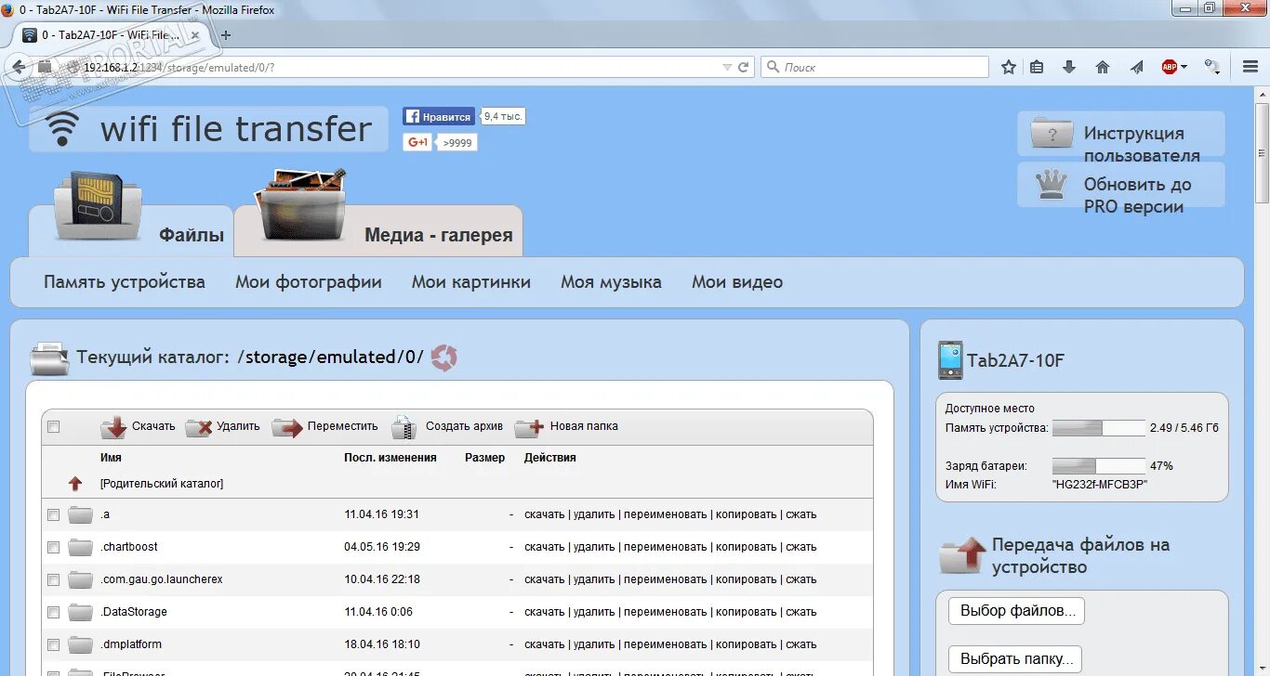Open the bookmarks list icon

click(x=1038, y=67)
